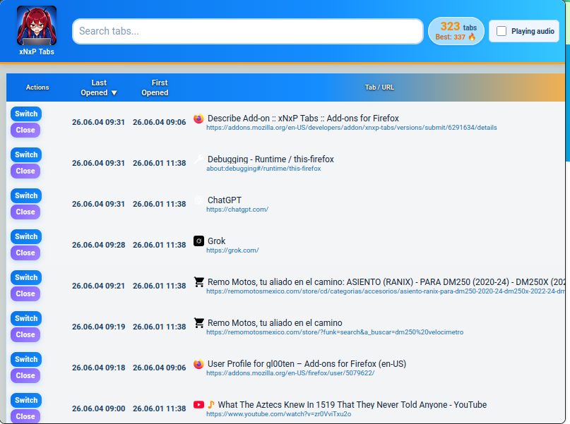The image size is (570, 424).
Task: Open the https://grok.com/ link
Action: [x=232, y=250]
